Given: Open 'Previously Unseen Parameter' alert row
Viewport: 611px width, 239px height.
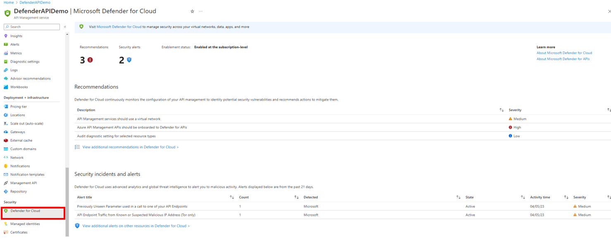Looking at the screenshot, I should tap(342, 206).
